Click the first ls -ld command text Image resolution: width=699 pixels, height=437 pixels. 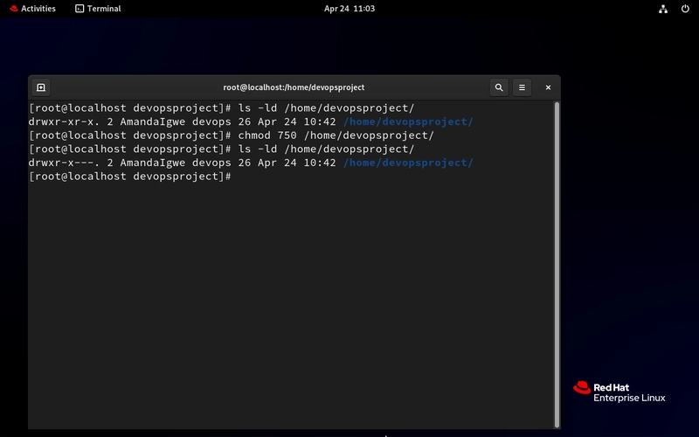pos(326,108)
